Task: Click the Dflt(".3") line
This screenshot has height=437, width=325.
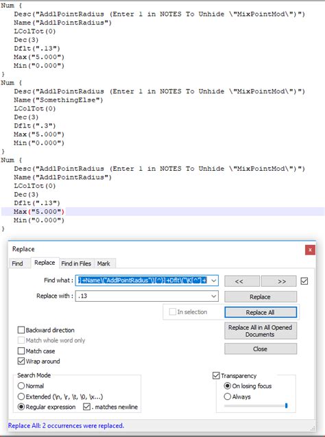Action: point(35,126)
